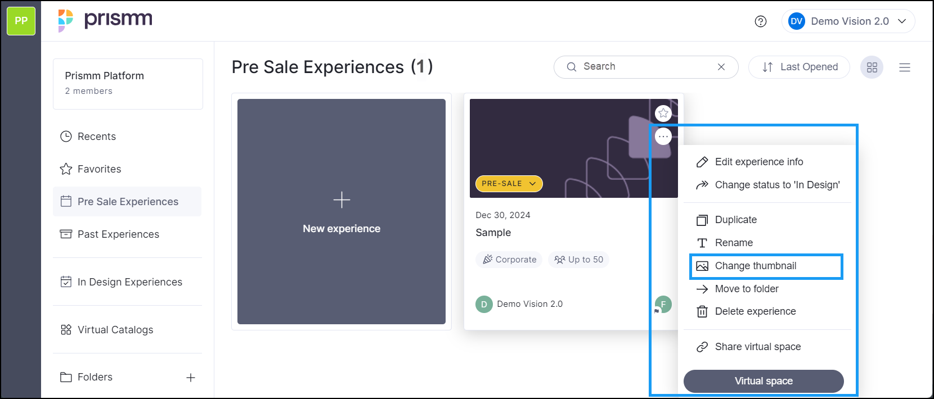This screenshot has width=934, height=399.
Task: Click the search magnifier icon
Action: pos(572,67)
